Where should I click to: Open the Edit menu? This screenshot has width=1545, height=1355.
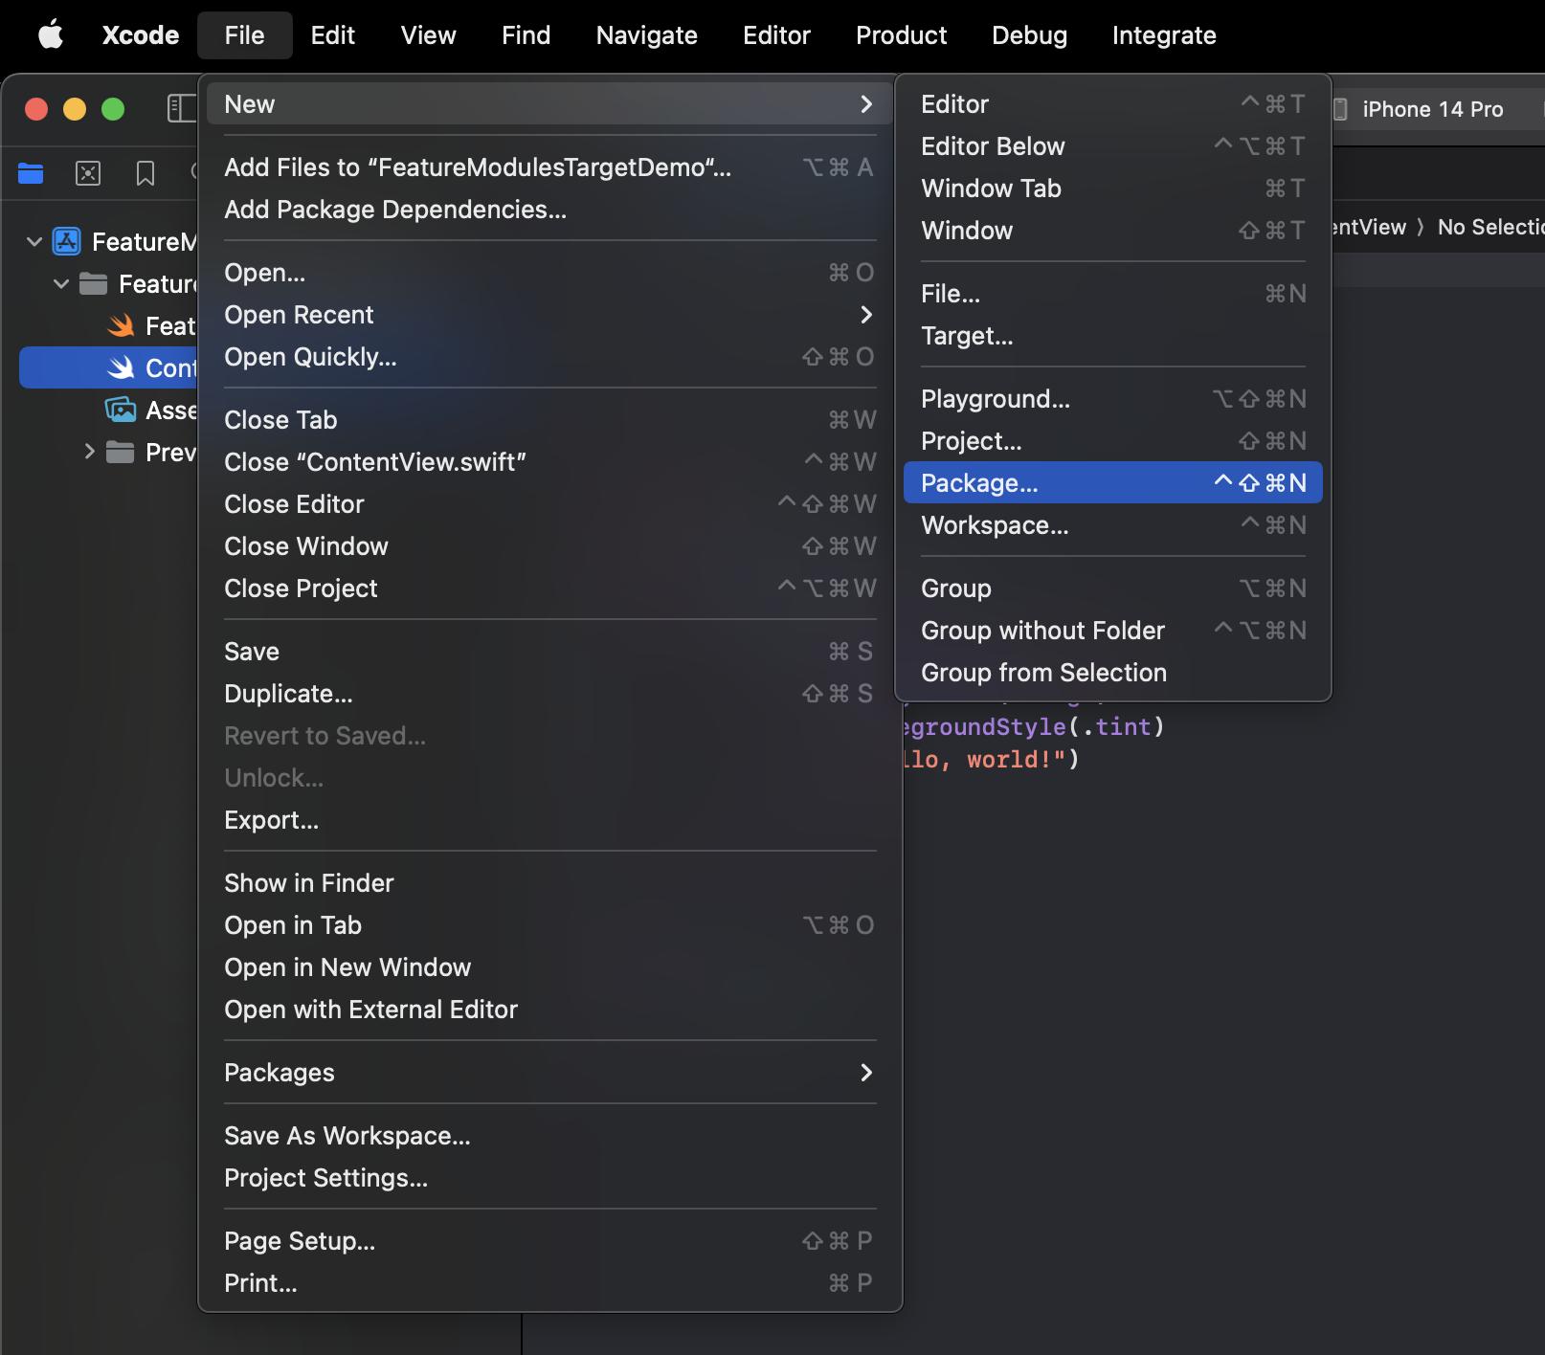pos(332,35)
